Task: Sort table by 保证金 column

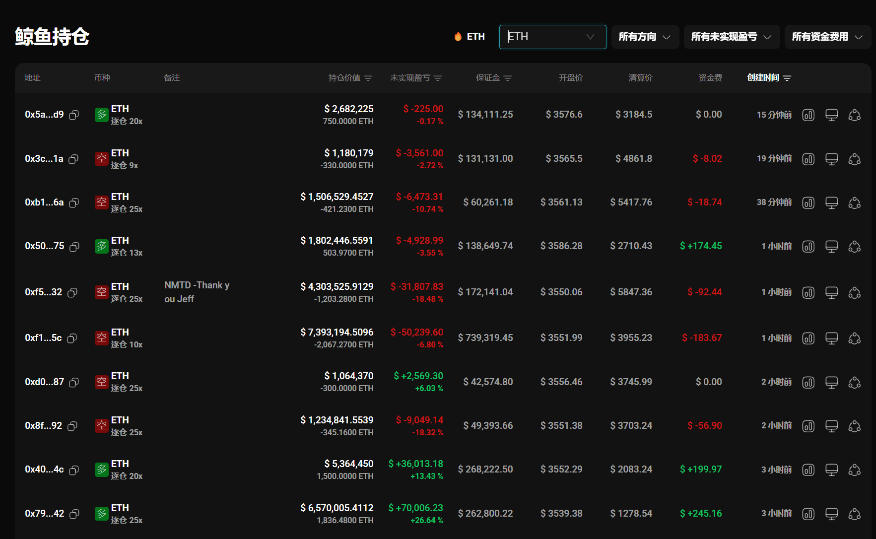Action: pyautogui.click(x=493, y=78)
